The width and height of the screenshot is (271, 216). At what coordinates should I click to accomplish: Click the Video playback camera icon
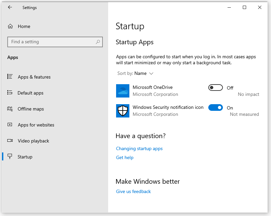coord(10,140)
